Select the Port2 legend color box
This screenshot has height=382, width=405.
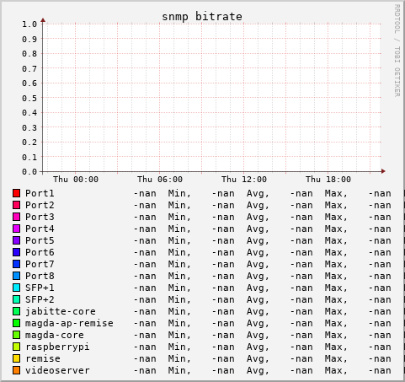16,205
